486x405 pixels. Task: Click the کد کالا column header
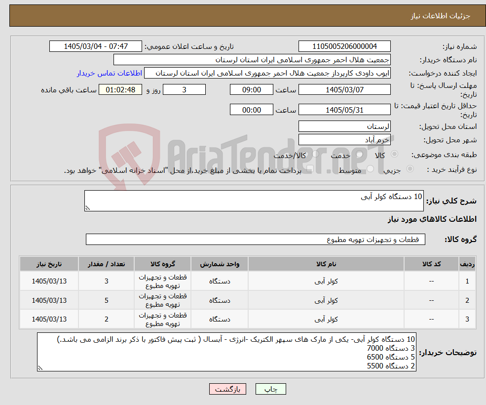click(431, 264)
